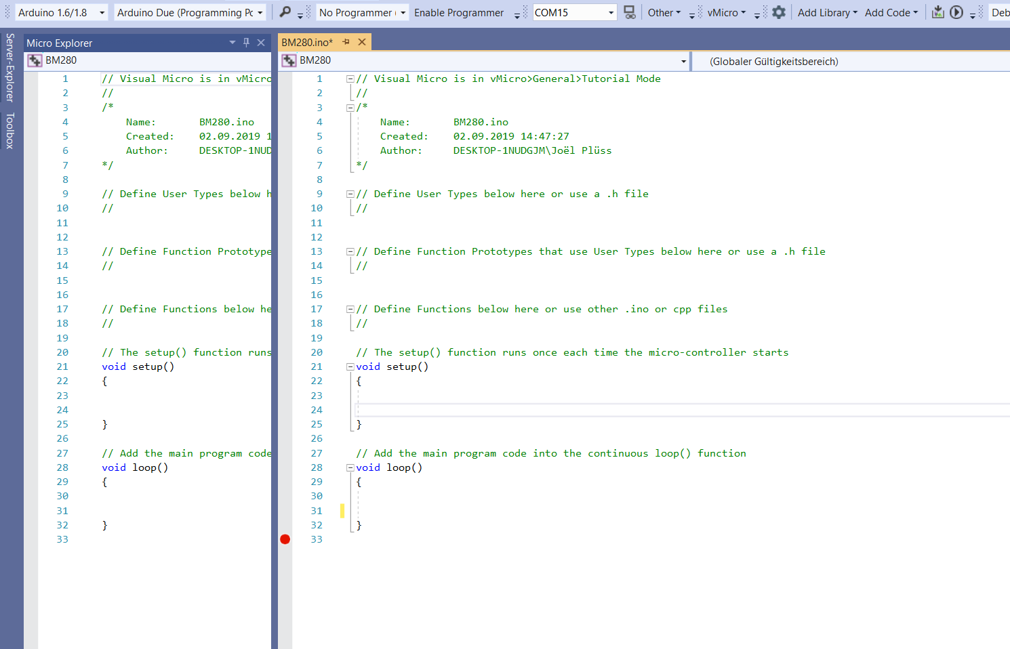
Task: Click 'void setup()' in Micro Explorer preview
Action: [138, 367]
